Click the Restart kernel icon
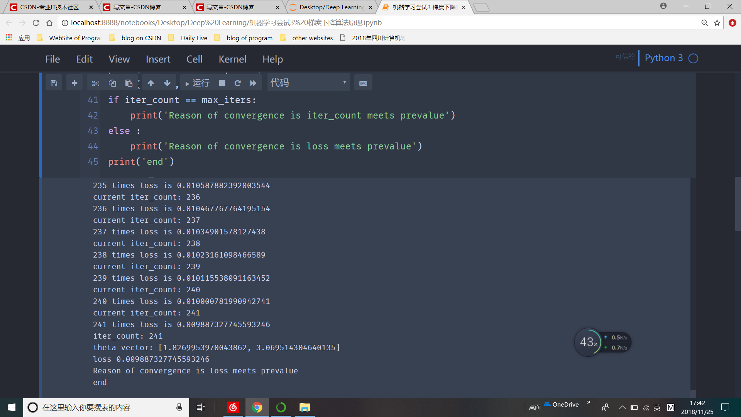The height and width of the screenshot is (417, 741). (238, 83)
